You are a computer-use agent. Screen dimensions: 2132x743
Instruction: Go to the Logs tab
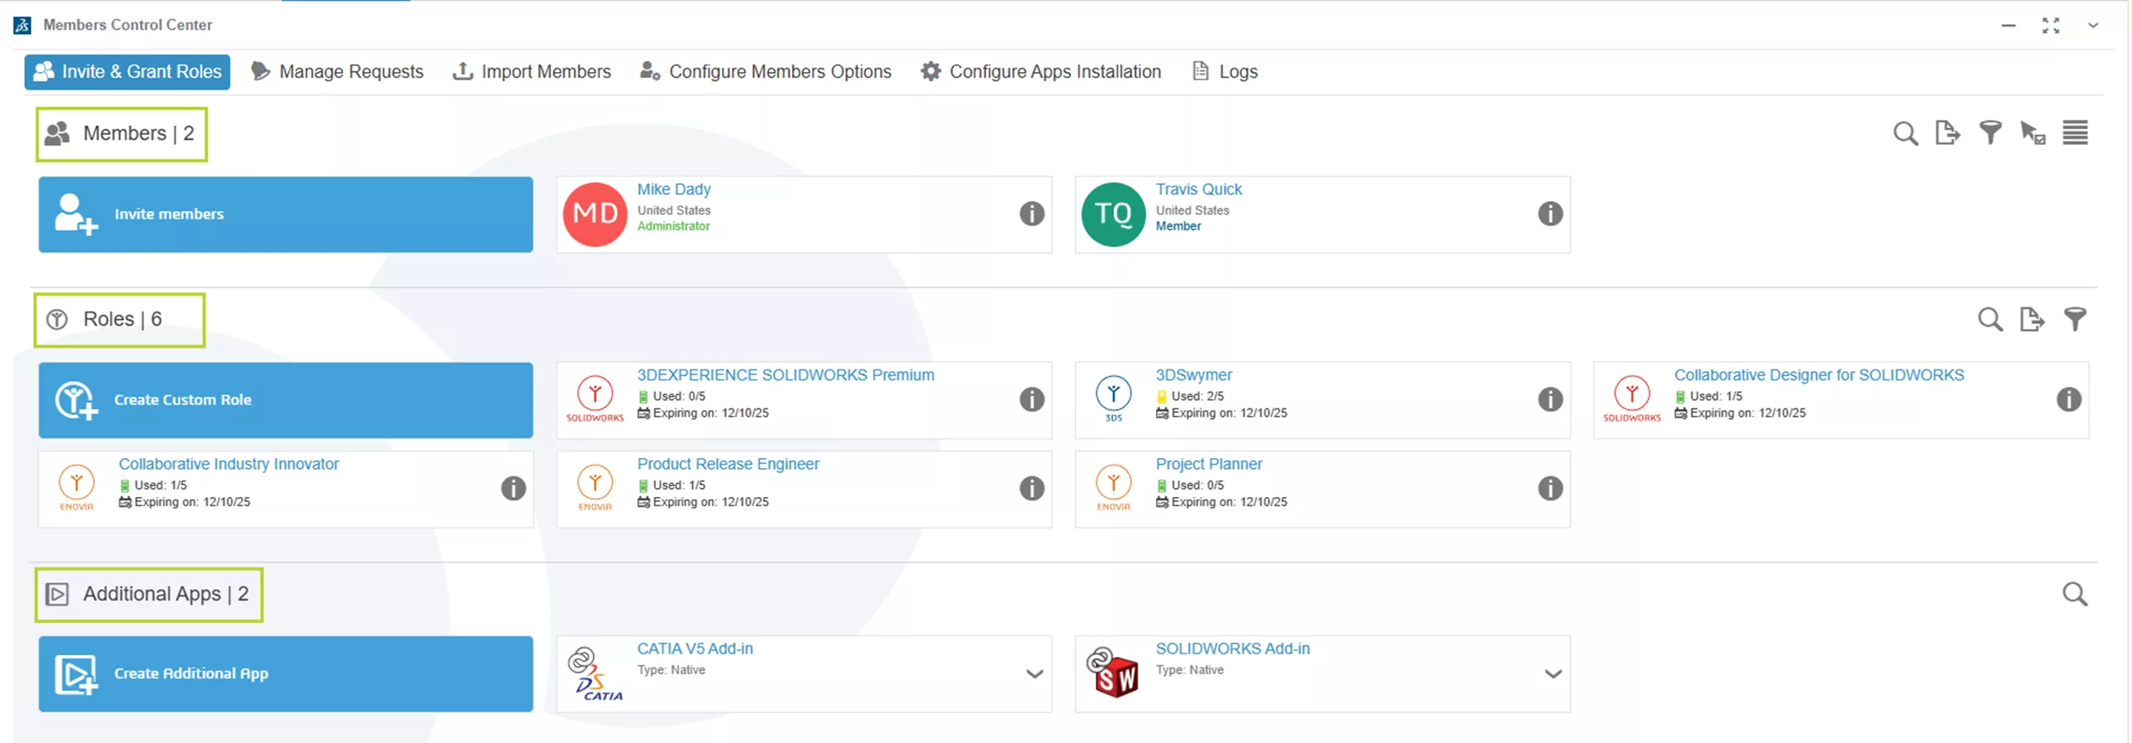click(x=1225, y=72)
